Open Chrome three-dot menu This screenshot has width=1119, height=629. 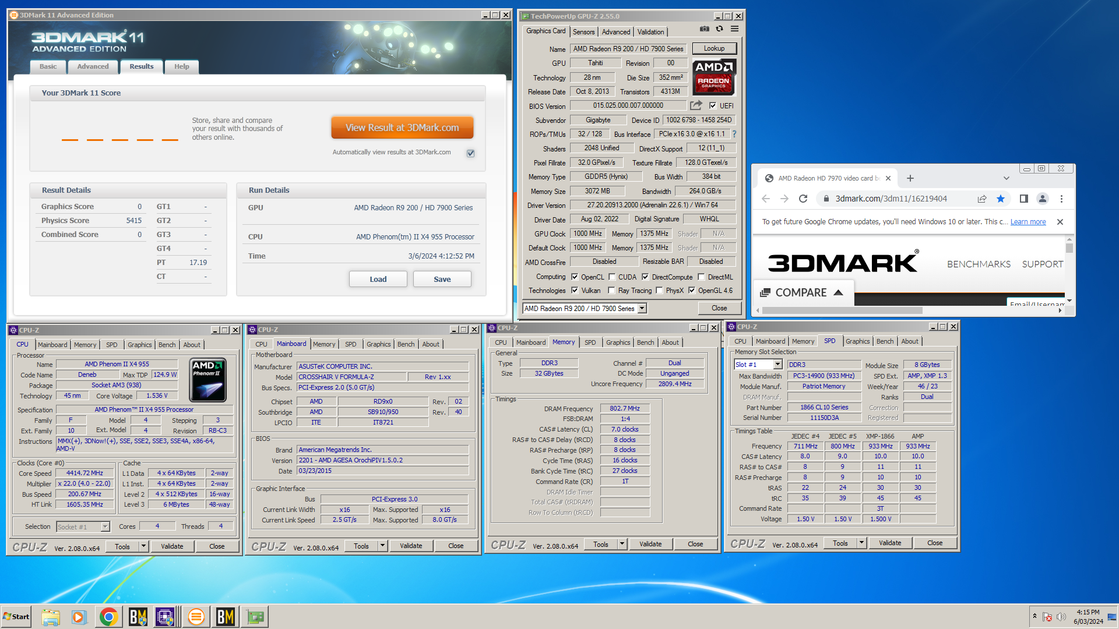coord(1061,199)
